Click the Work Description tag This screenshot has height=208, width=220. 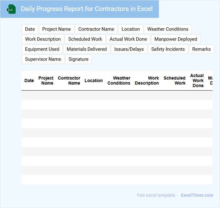[43, 39]
